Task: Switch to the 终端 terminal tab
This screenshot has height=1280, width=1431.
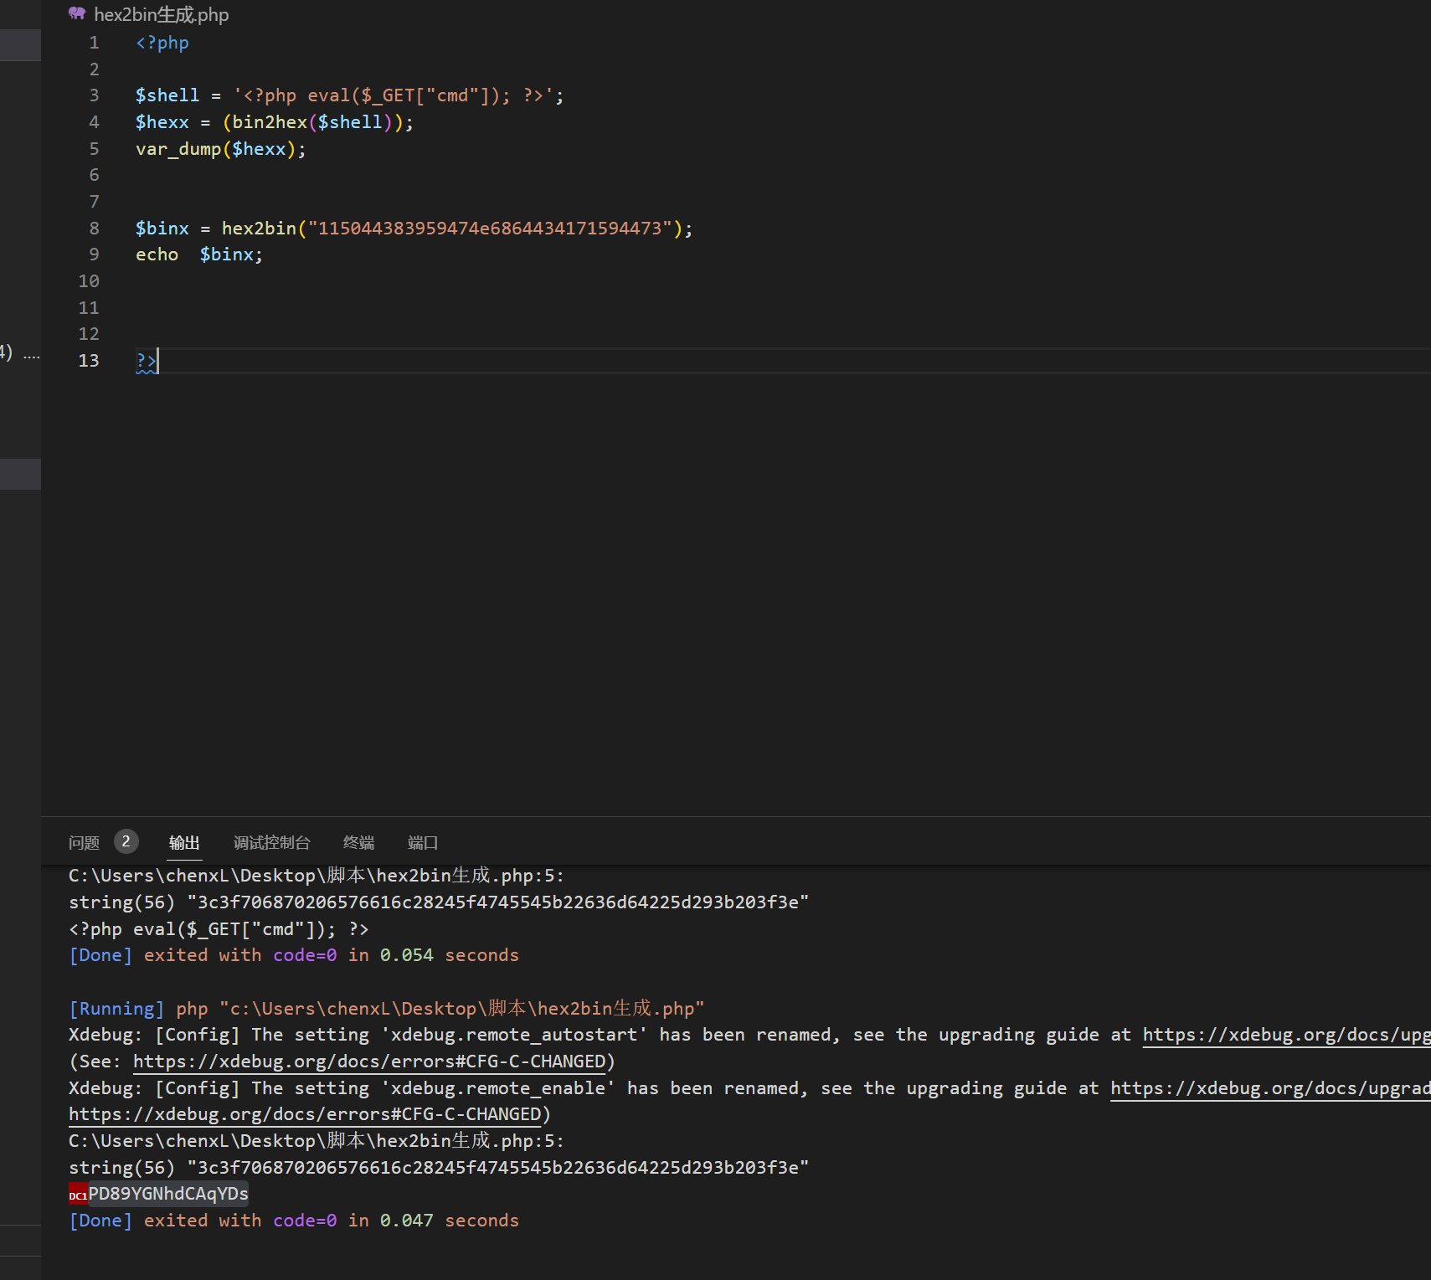Action: pos(358,842)
